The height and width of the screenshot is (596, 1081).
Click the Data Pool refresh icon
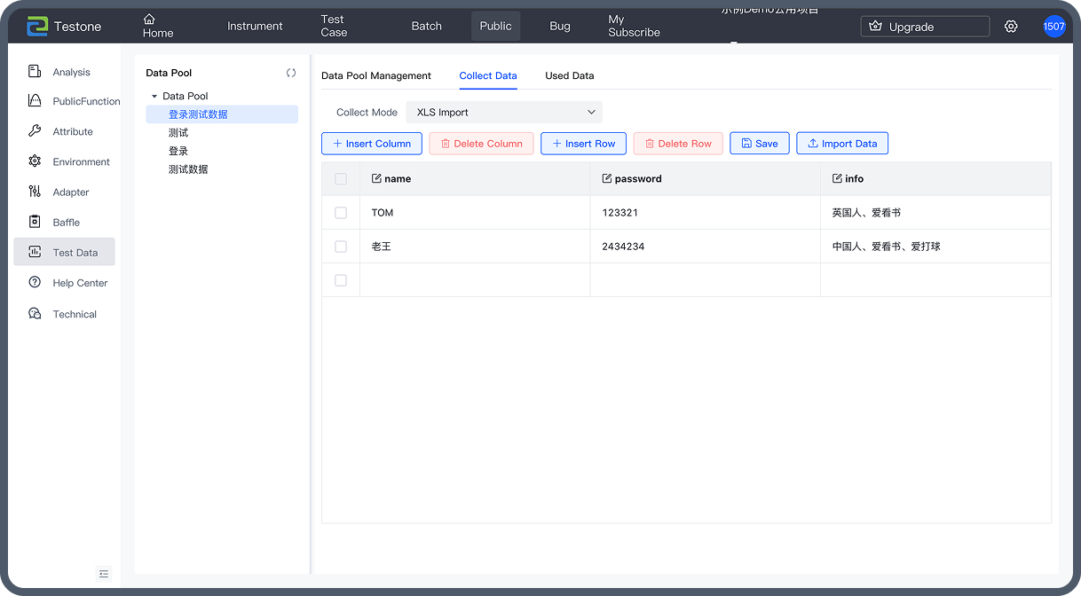pyautogui.click(x=291, y=73)
